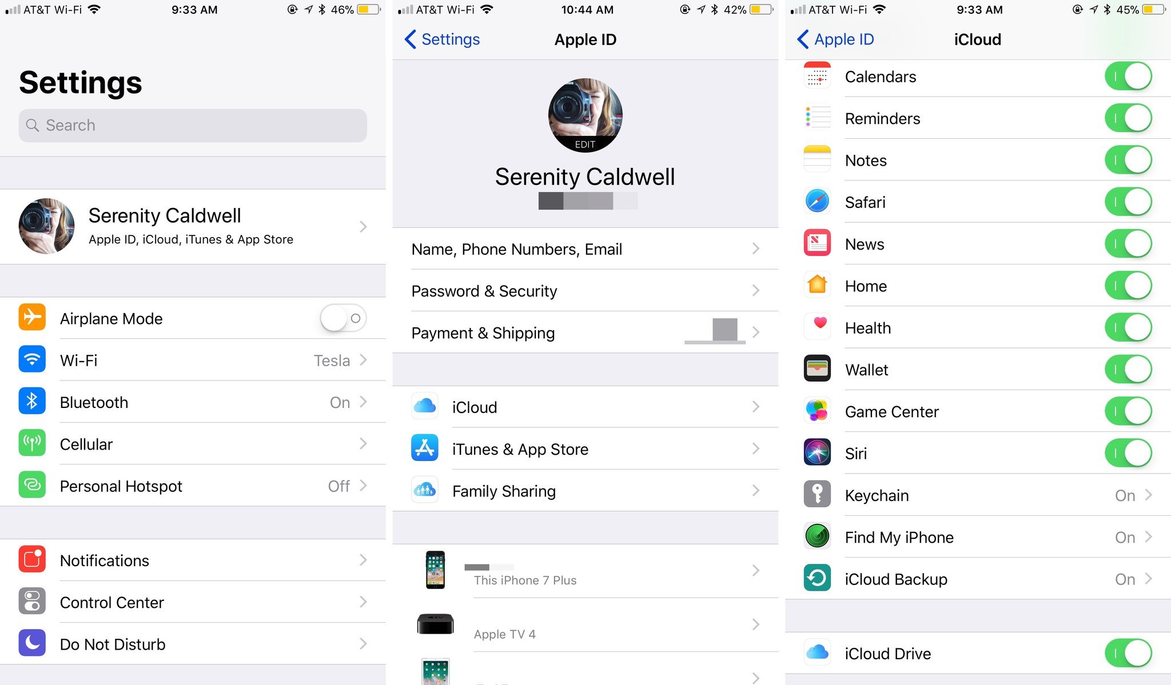
Task: Open Notifications settings
Action: click(191, 560)
